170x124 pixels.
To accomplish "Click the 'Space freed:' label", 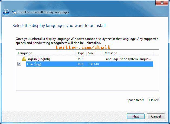I will click(135, 100).
